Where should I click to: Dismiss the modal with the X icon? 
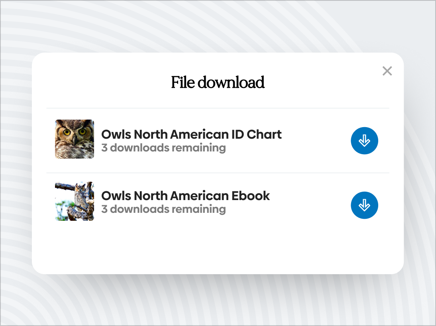pos(387,71)
